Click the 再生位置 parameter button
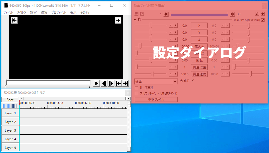Image resolution: width=269 pixels, height=153 pixels. (199, 67)
